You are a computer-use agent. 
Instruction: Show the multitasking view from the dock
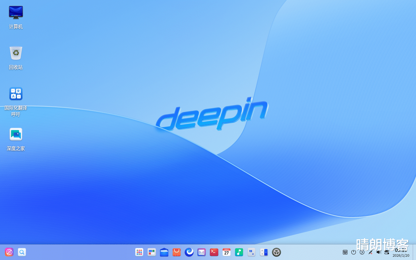(x=152, y=252)
